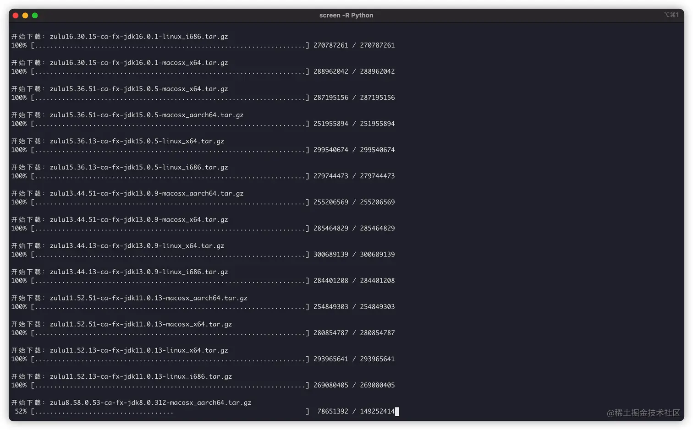Click the green fullscreen window button
The image size is (693, 430).
tap(35, 16)
